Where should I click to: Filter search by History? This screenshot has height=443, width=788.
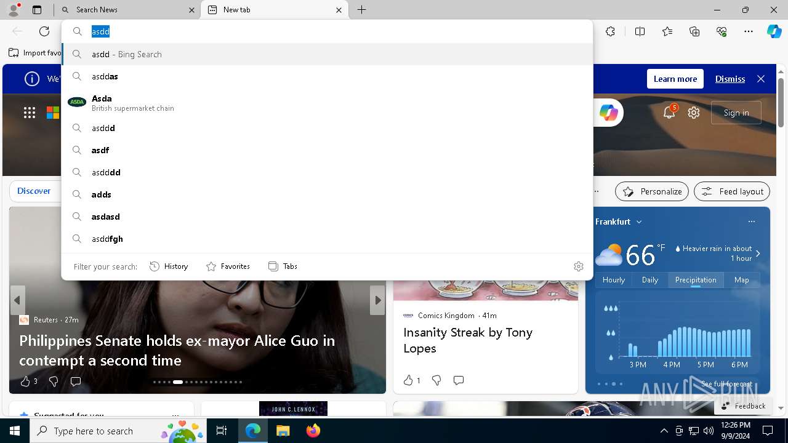pos(169,266)
